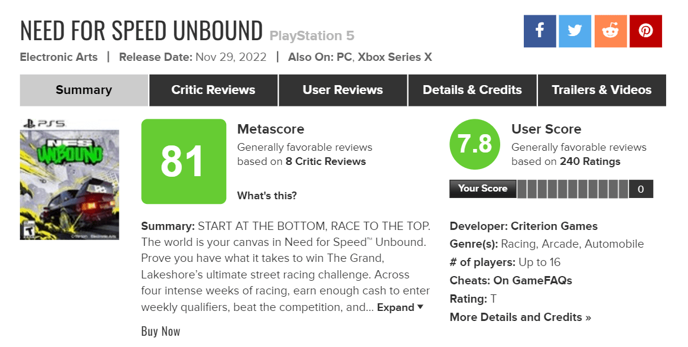This screenshot has width=688, height=347.
Task: Open the 8 Critic Reviews link
Action: pos(325,161)
